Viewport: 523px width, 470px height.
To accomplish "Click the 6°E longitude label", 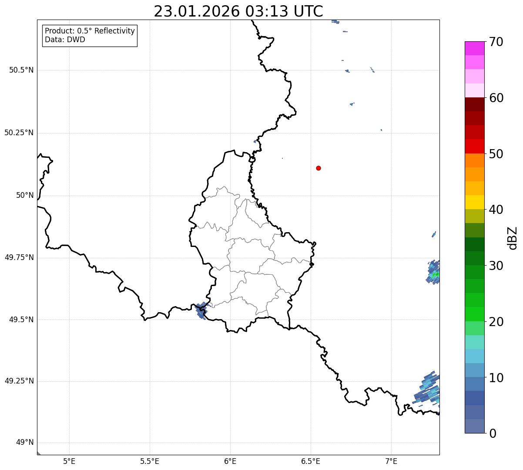I will coord(230,461).
